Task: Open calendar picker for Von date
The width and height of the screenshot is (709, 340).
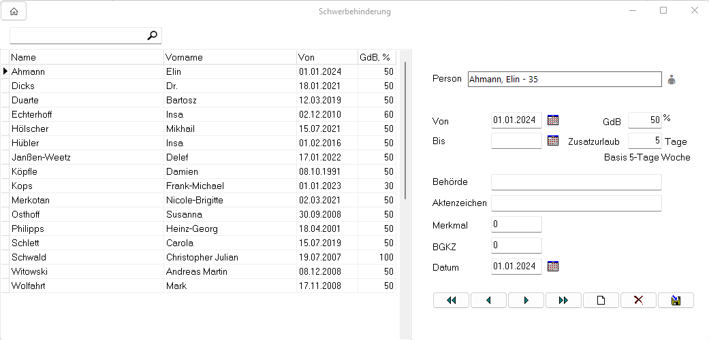Action: tap(553, 120)
